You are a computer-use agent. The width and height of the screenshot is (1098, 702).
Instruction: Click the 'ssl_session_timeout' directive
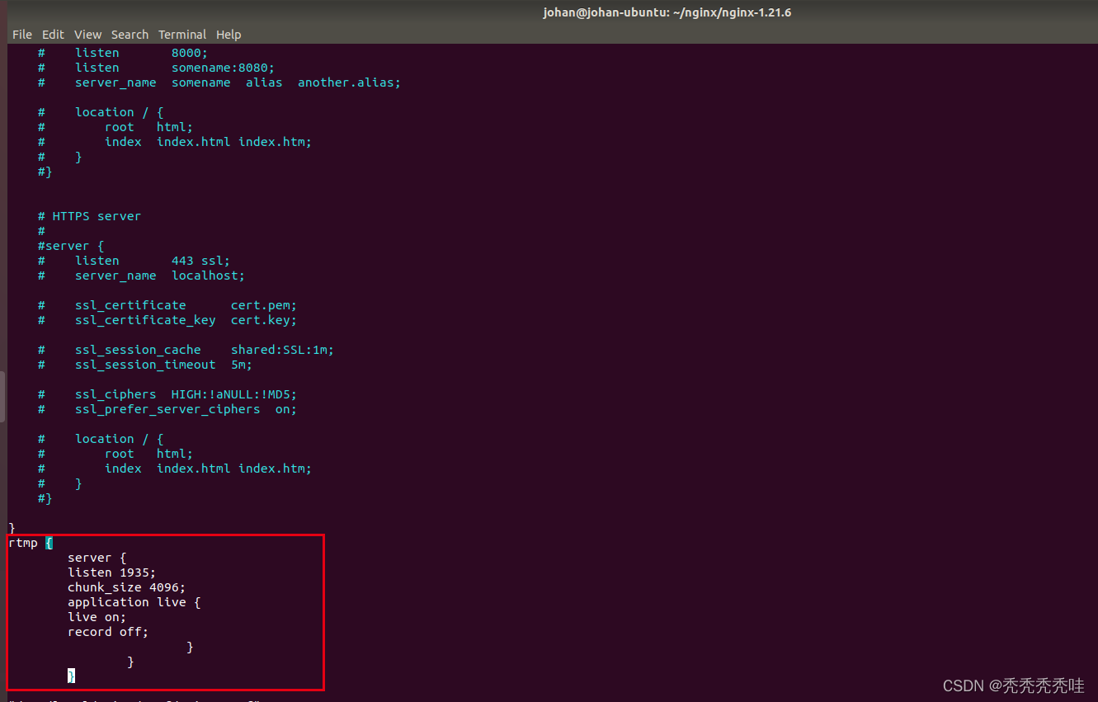145,365
